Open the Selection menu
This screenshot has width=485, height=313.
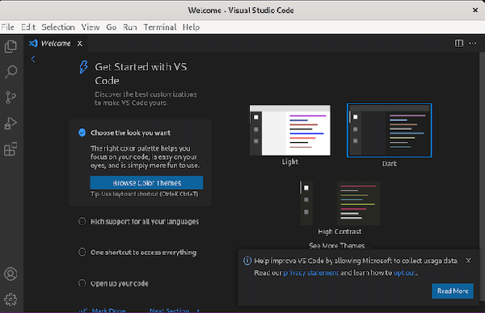[x=58, y=27]
